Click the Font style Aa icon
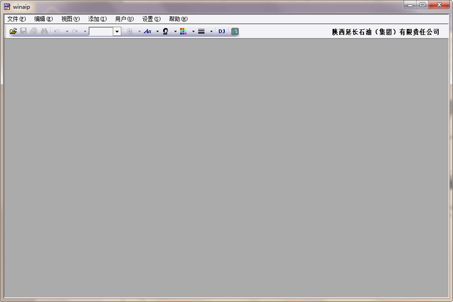Screen dimensions: 453x302 (x=148, y=31)
